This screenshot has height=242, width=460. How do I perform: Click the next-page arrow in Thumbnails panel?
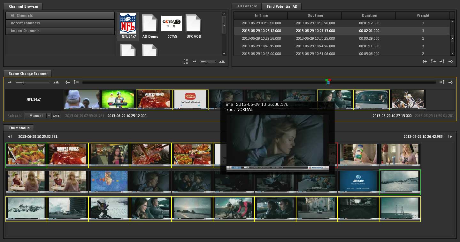[x=450, y=137]
